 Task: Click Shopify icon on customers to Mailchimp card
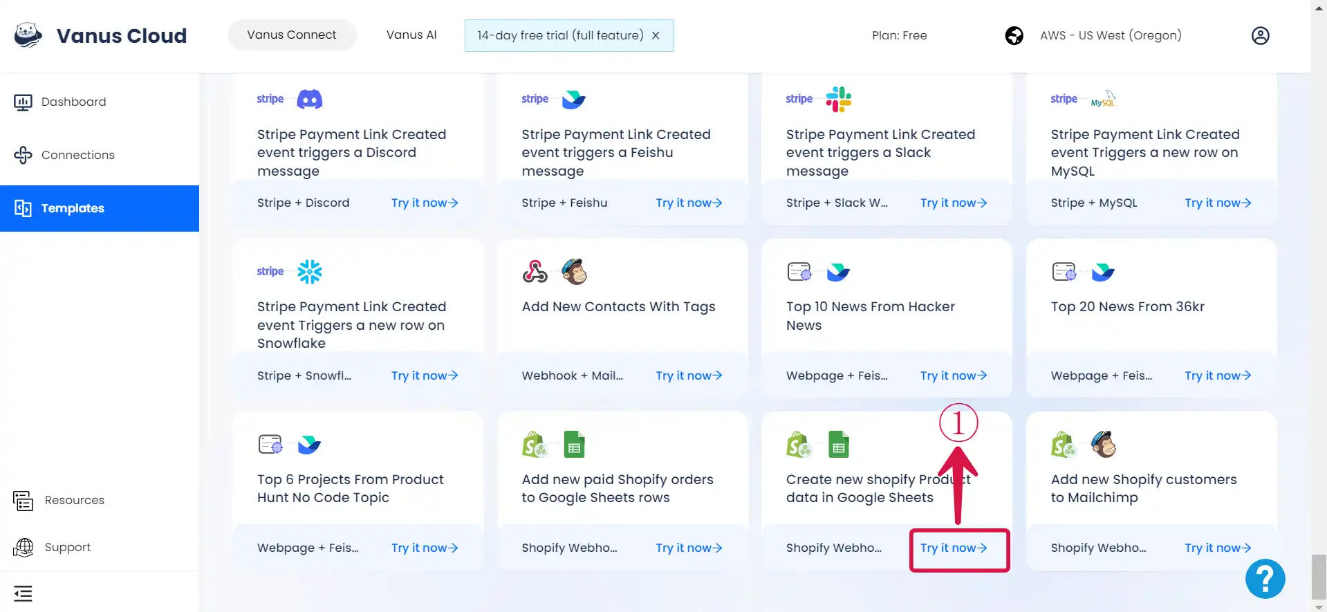point(1064,445)
